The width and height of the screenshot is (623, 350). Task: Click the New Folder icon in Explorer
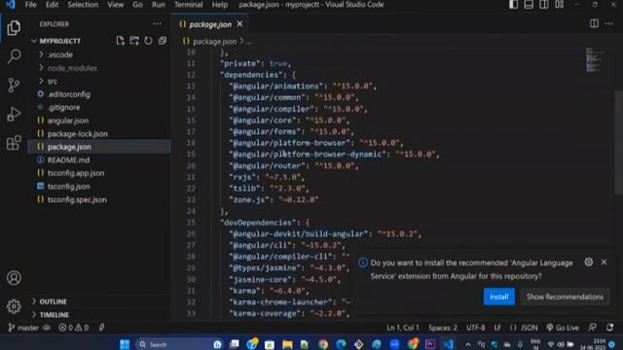(134, 41)
